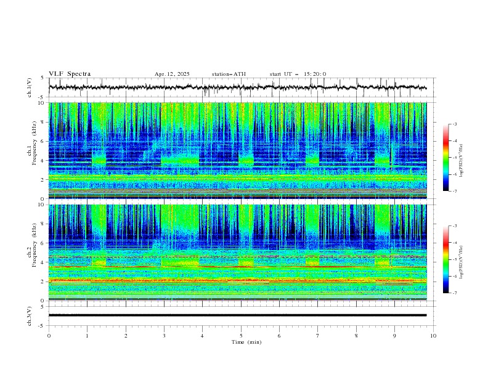
Task: Click time axis tick label "2"
Action: pos(126,336)
